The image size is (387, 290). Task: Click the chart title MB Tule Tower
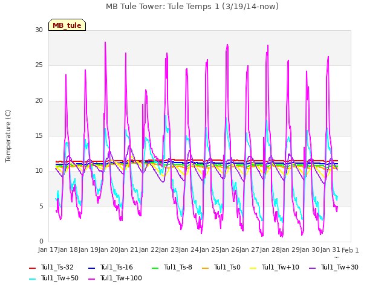tap(192, 7)
